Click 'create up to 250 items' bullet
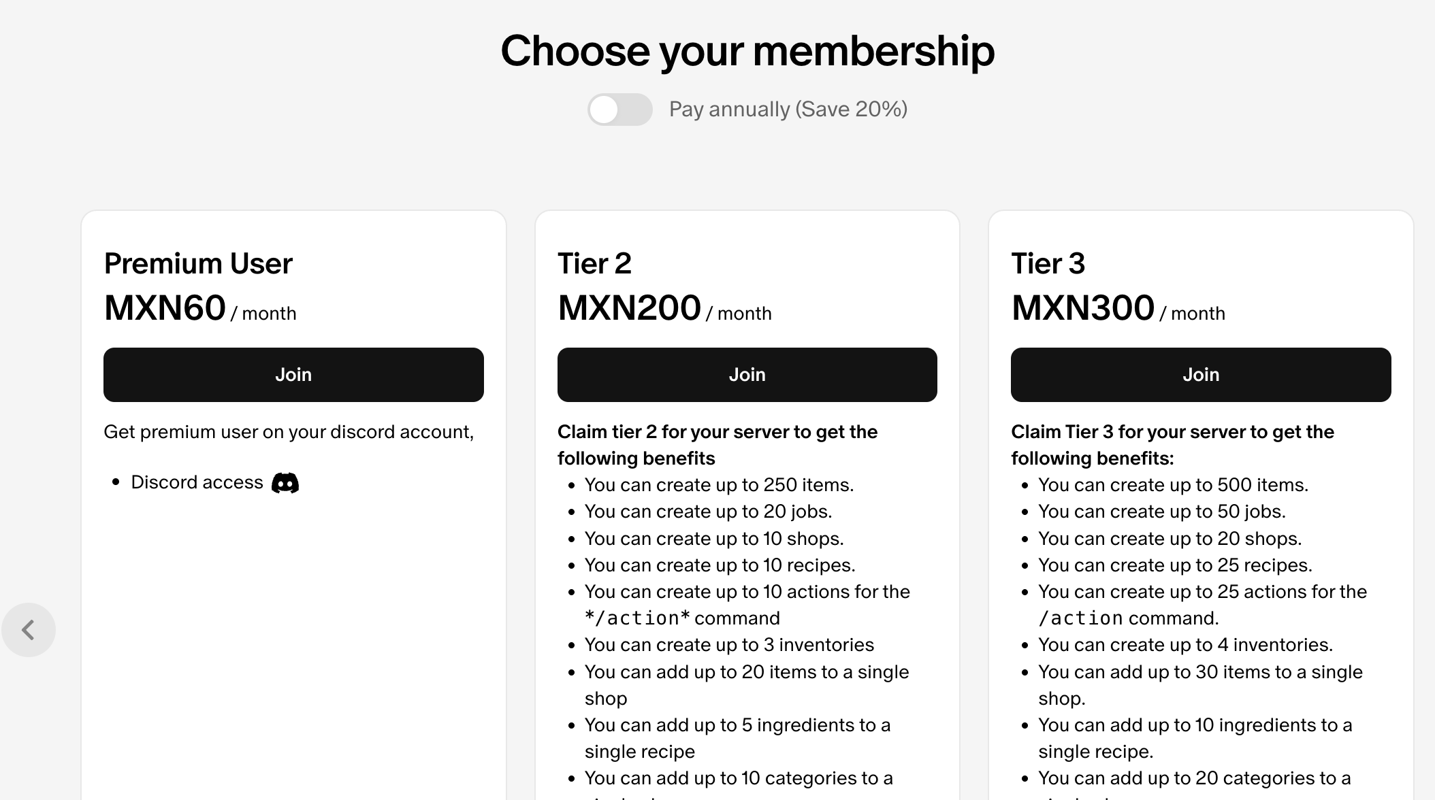 (x=719, y=485)
